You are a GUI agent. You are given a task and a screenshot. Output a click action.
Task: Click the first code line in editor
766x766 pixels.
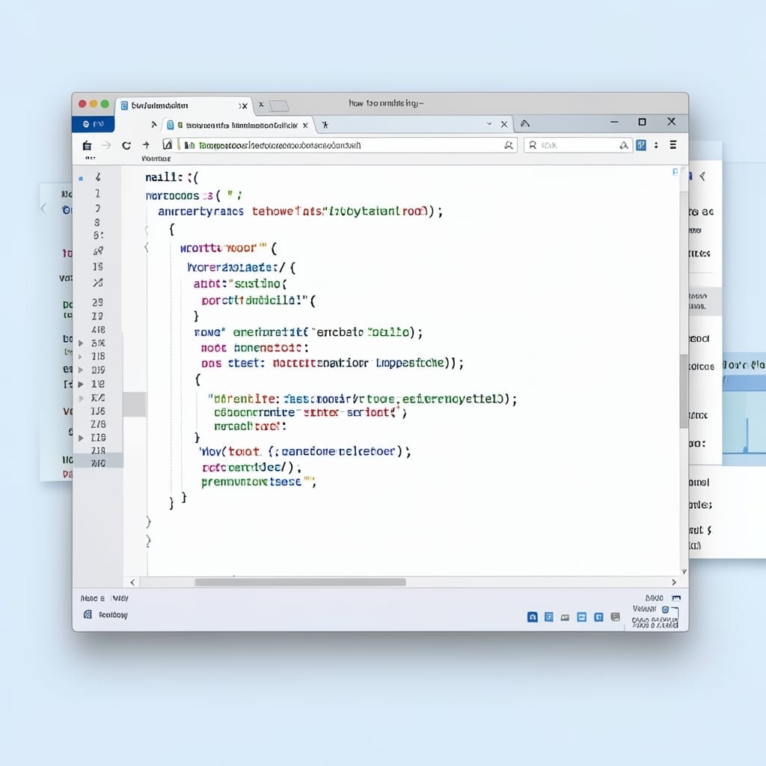172,177
